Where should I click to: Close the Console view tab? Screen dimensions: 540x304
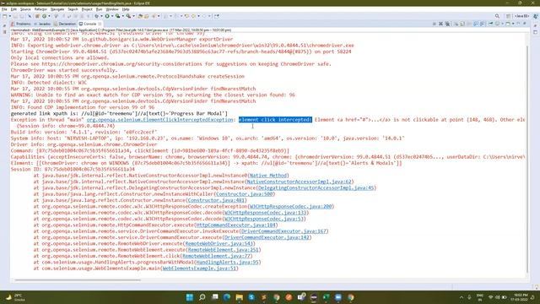pos(100,24)
